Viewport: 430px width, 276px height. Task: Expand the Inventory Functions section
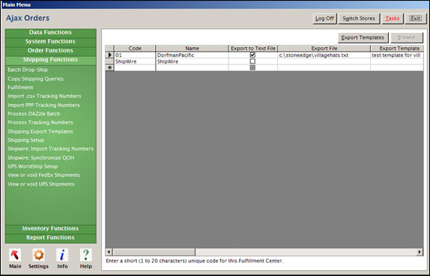(x=50, y=229)
